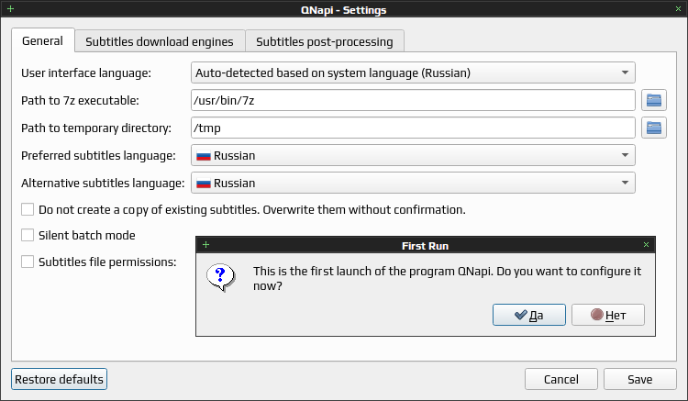Decline with the Нет button
The height and width of the screenshot is (401, 688).
[x=608, y=315]
